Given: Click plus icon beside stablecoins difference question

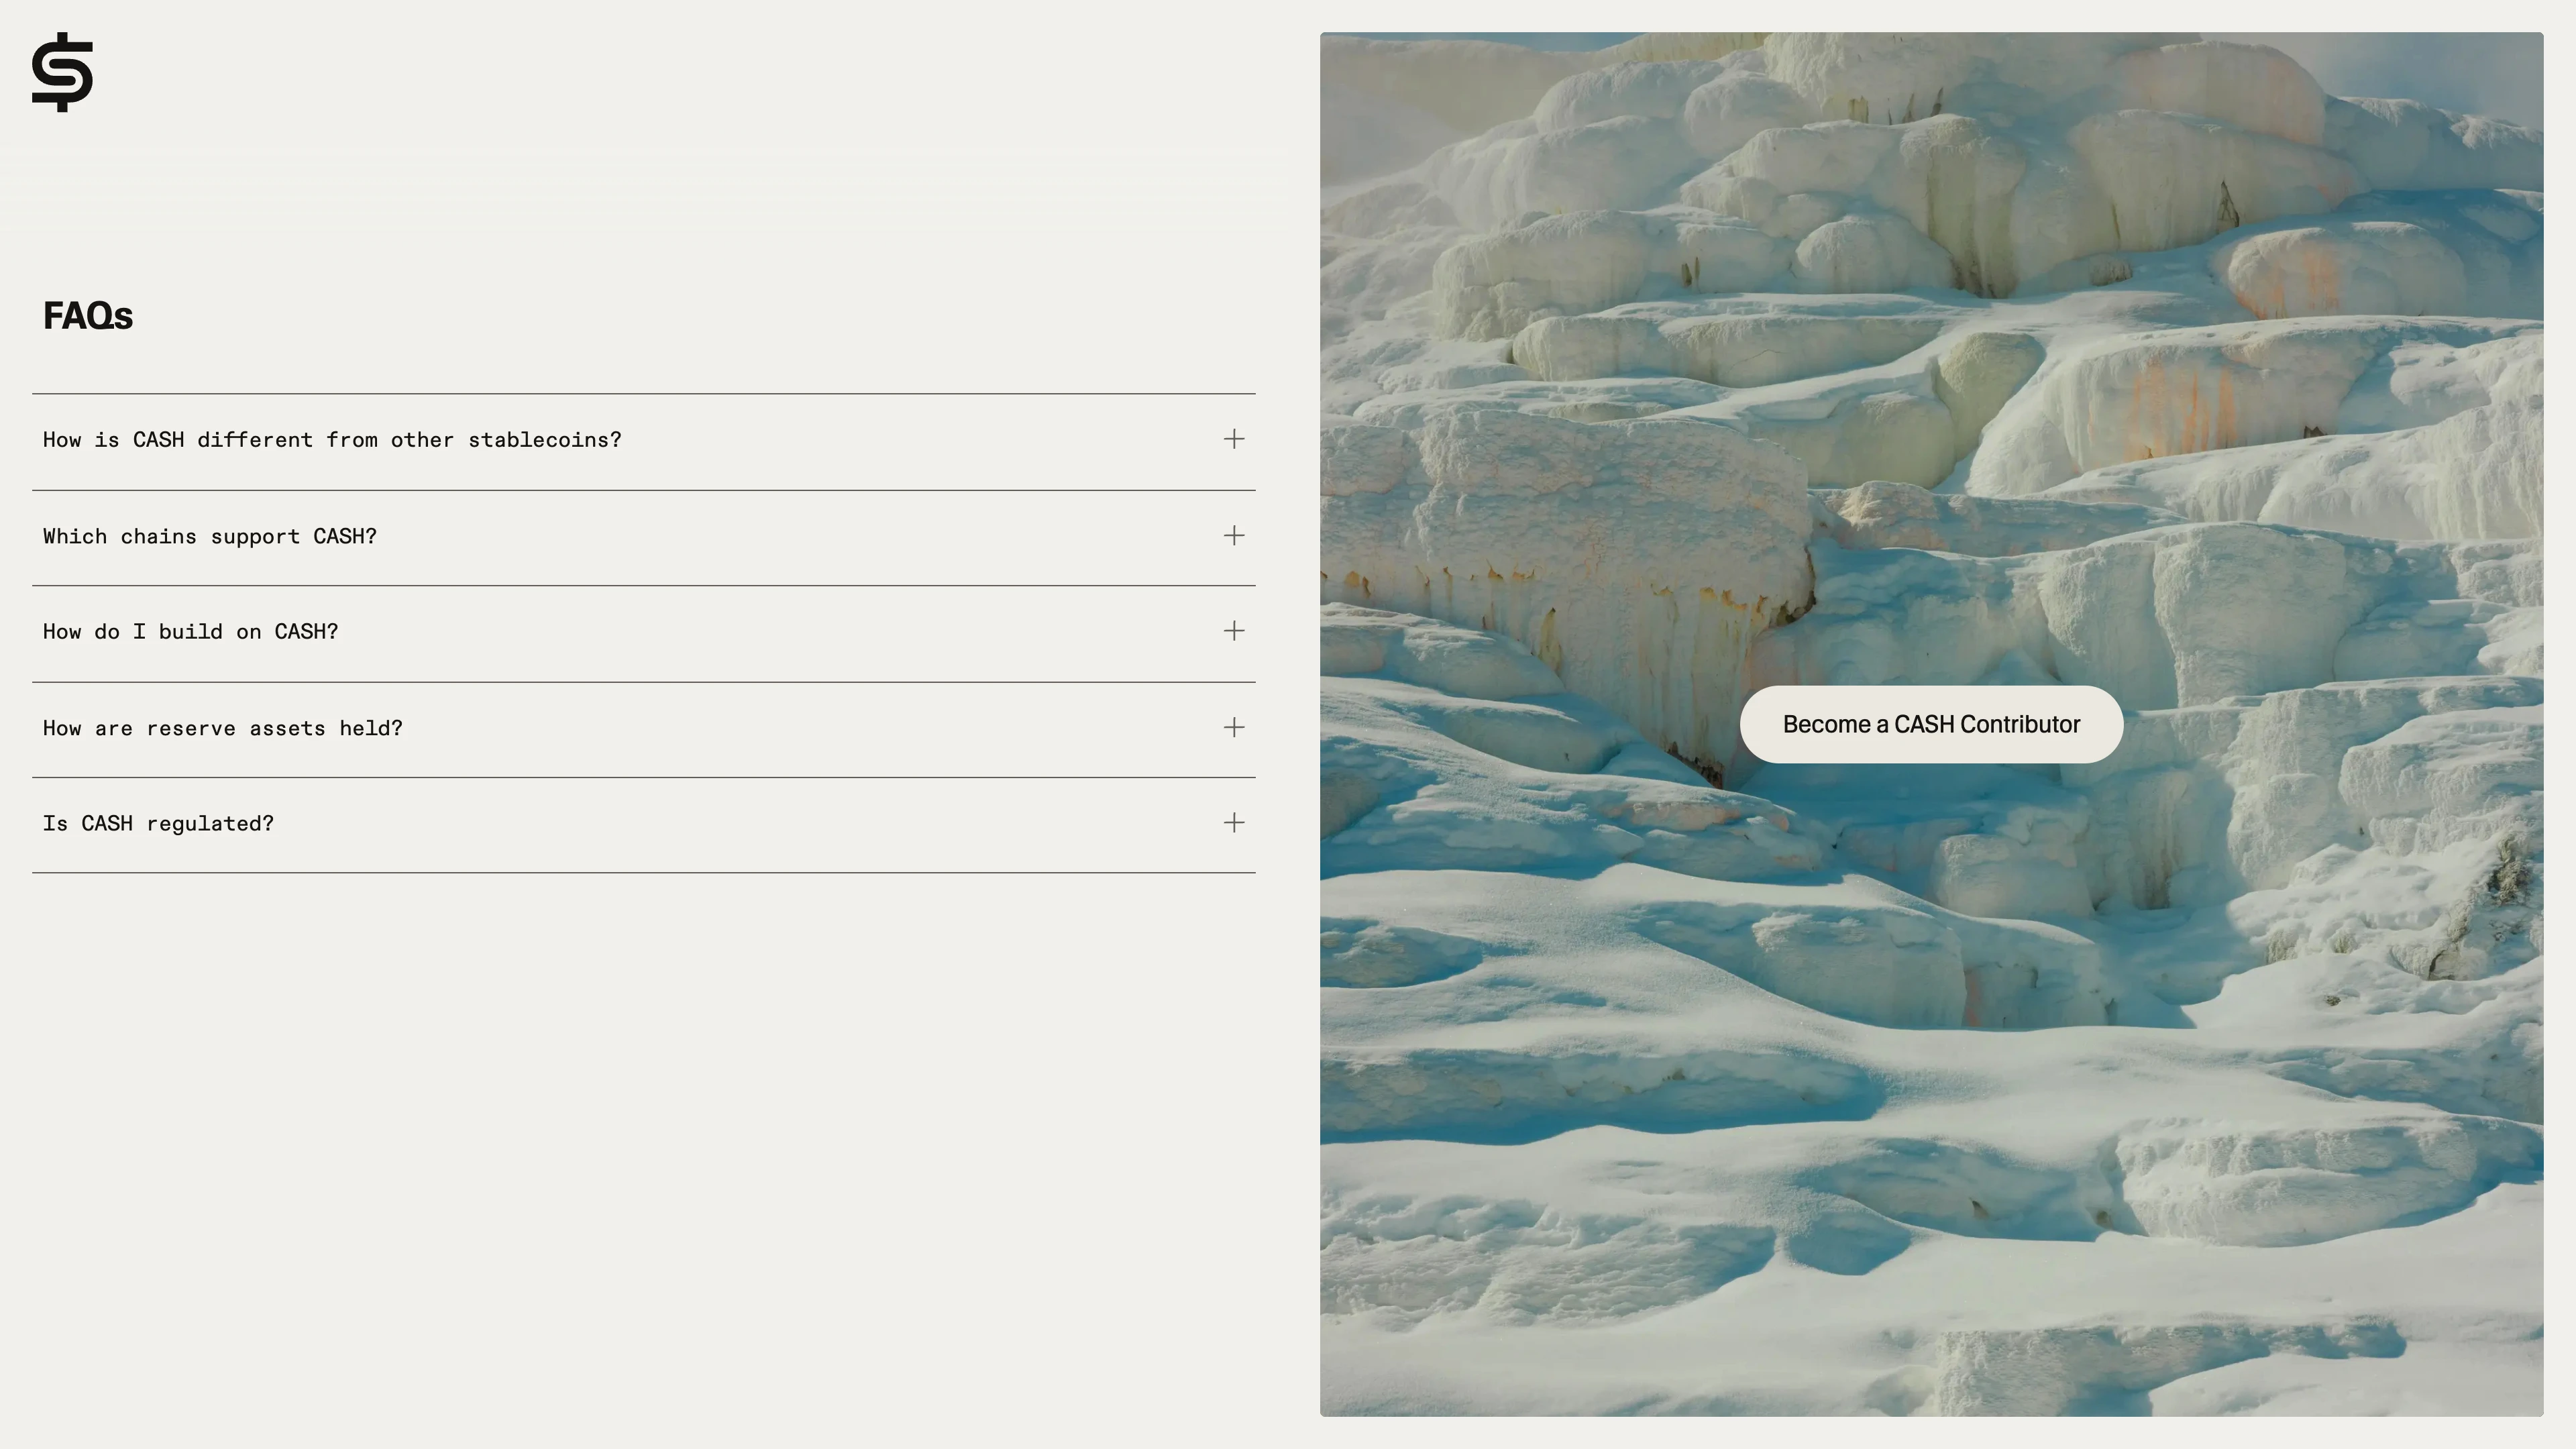Looking at the screenshot, I should (x=1234, y=439).
